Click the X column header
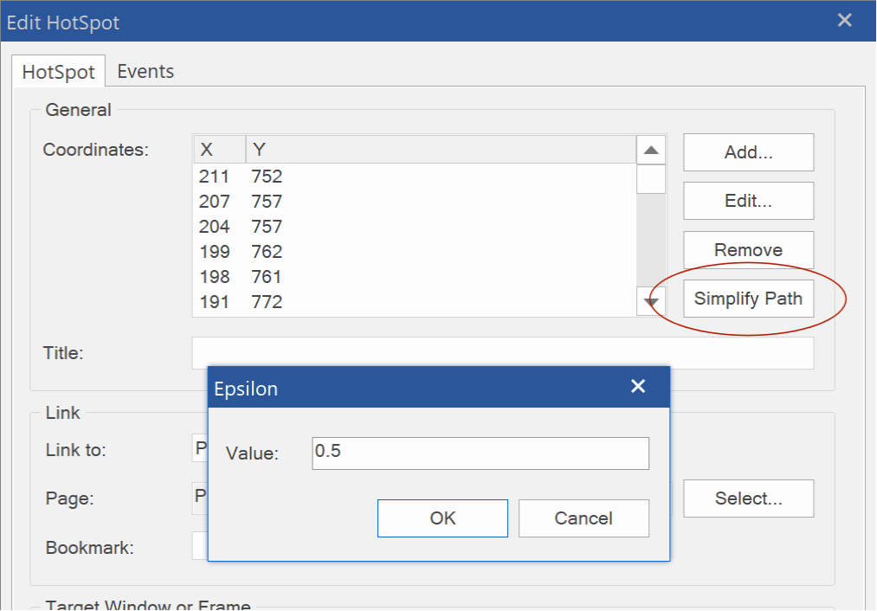 click(x=219, y=150)
